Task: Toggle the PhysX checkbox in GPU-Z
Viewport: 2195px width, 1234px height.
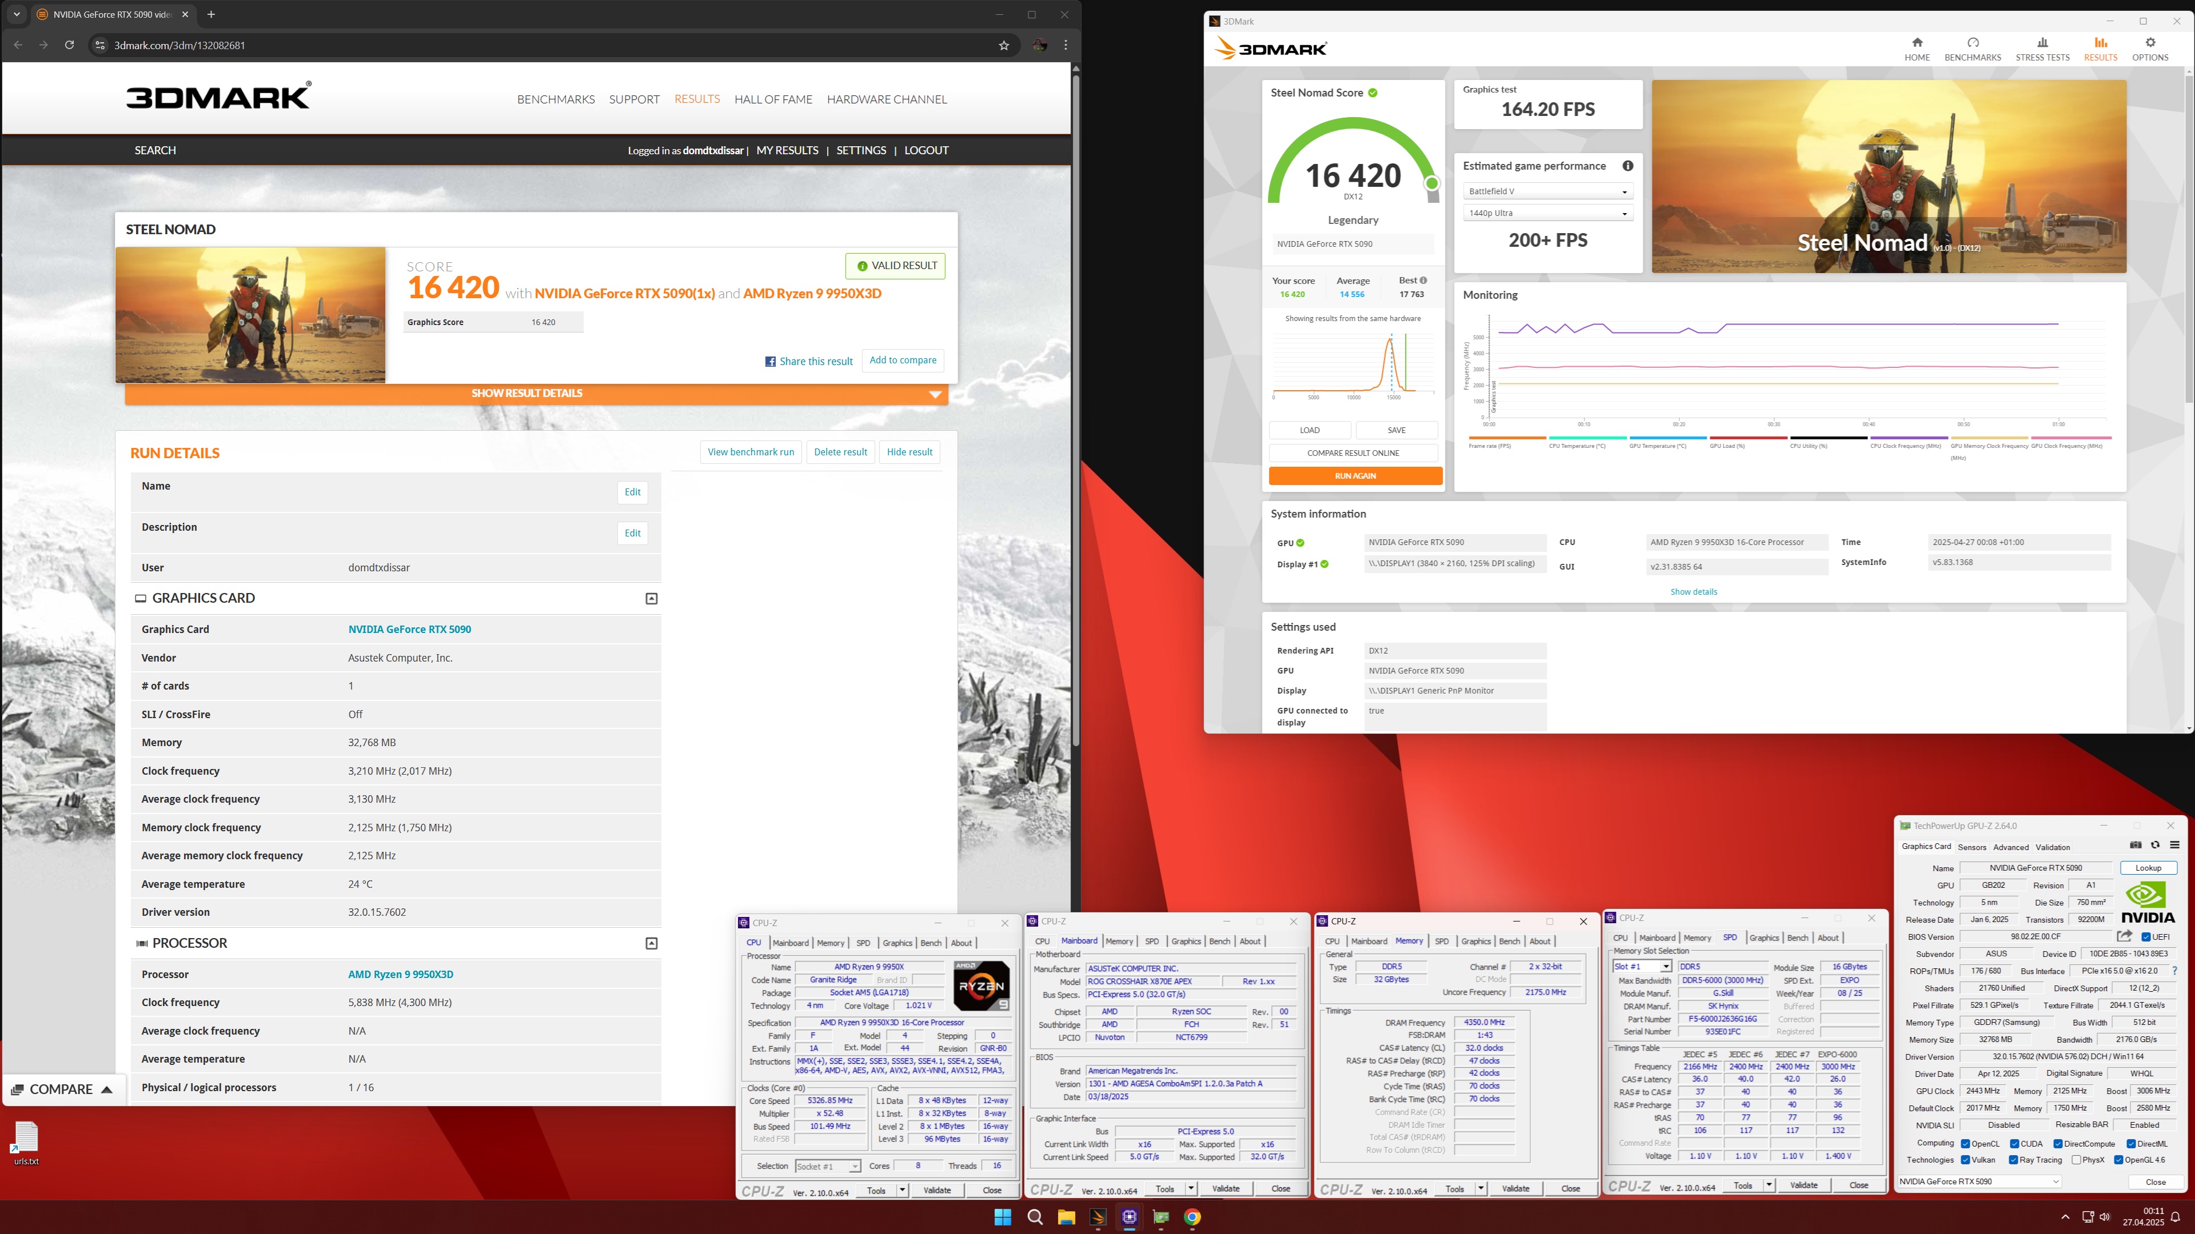Action: [x=2077, y=1160]
